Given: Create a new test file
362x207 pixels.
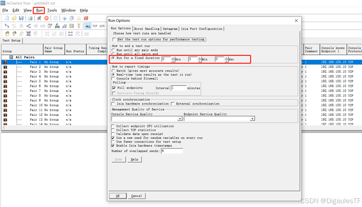Looking at the screenshot, I should (x=7, y=18).
